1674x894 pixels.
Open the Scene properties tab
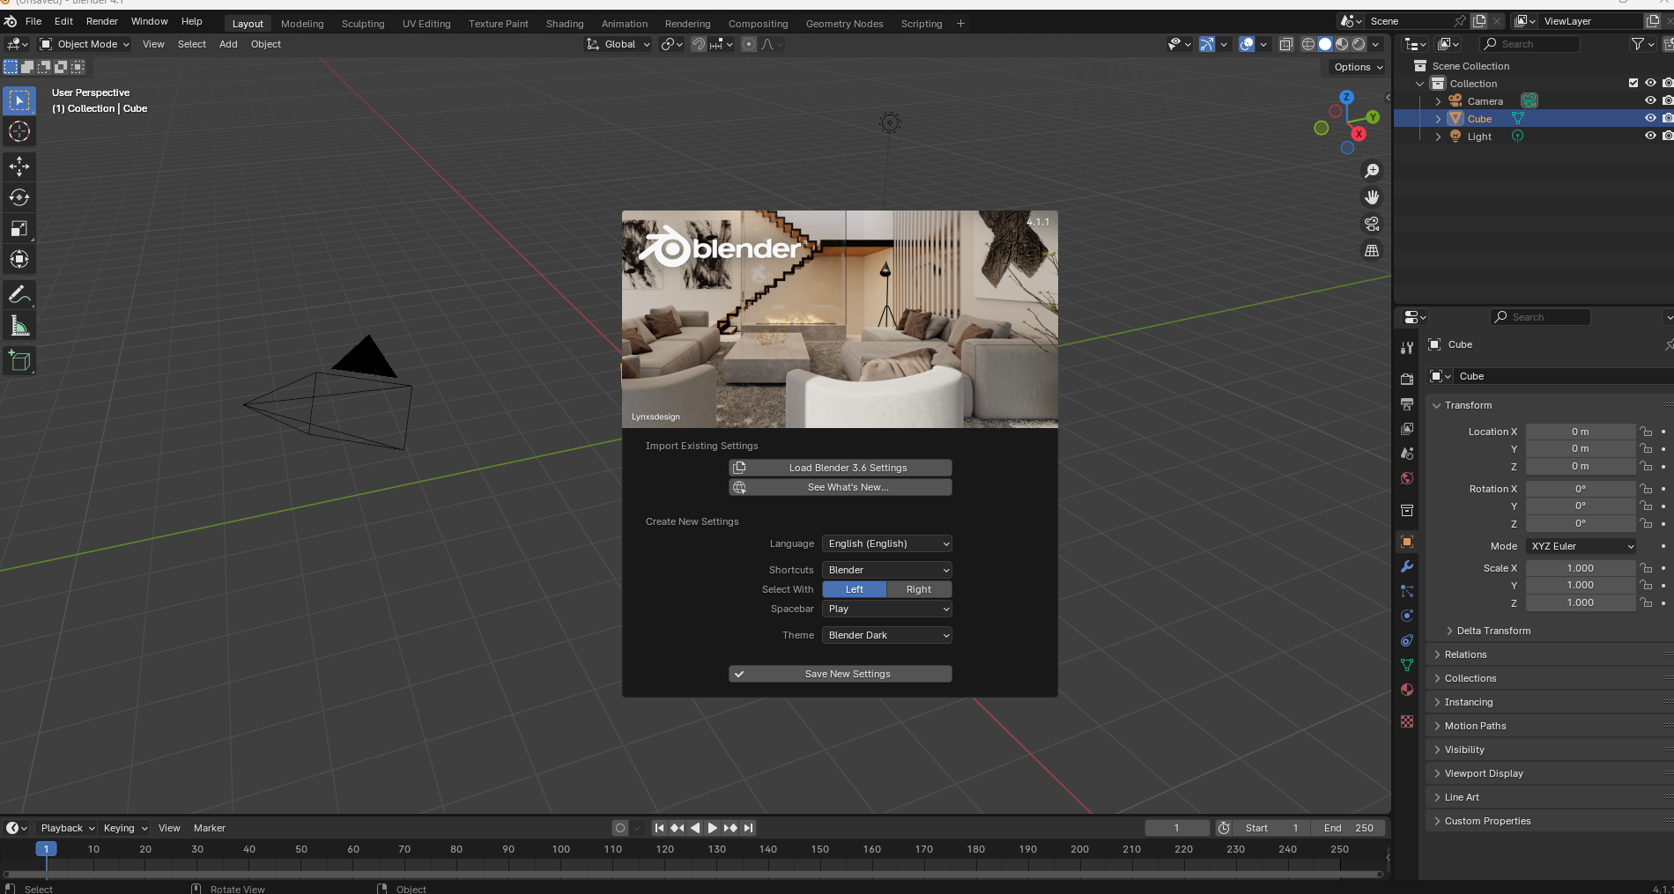(1407, 454)
